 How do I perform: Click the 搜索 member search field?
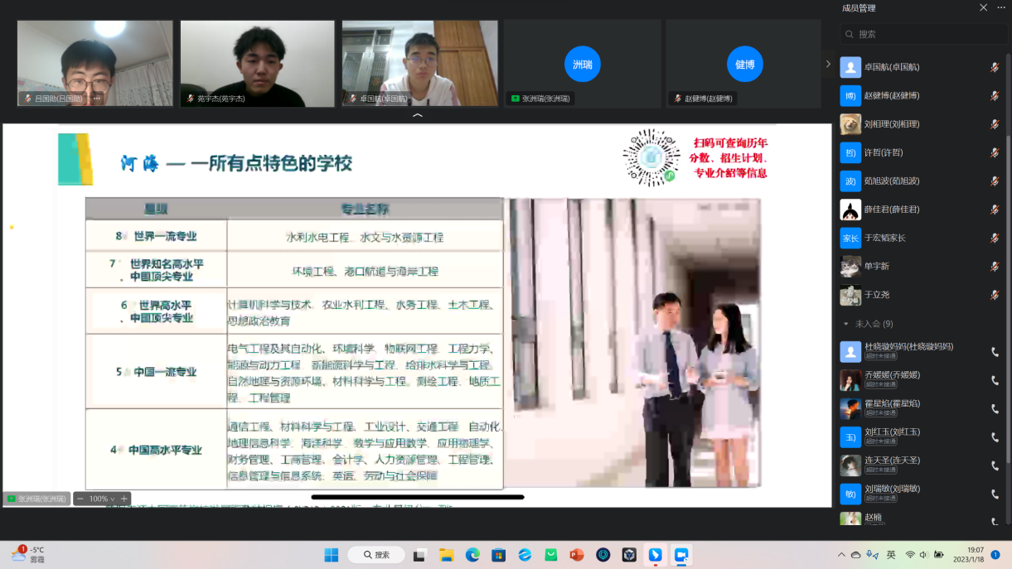[924, 34]
